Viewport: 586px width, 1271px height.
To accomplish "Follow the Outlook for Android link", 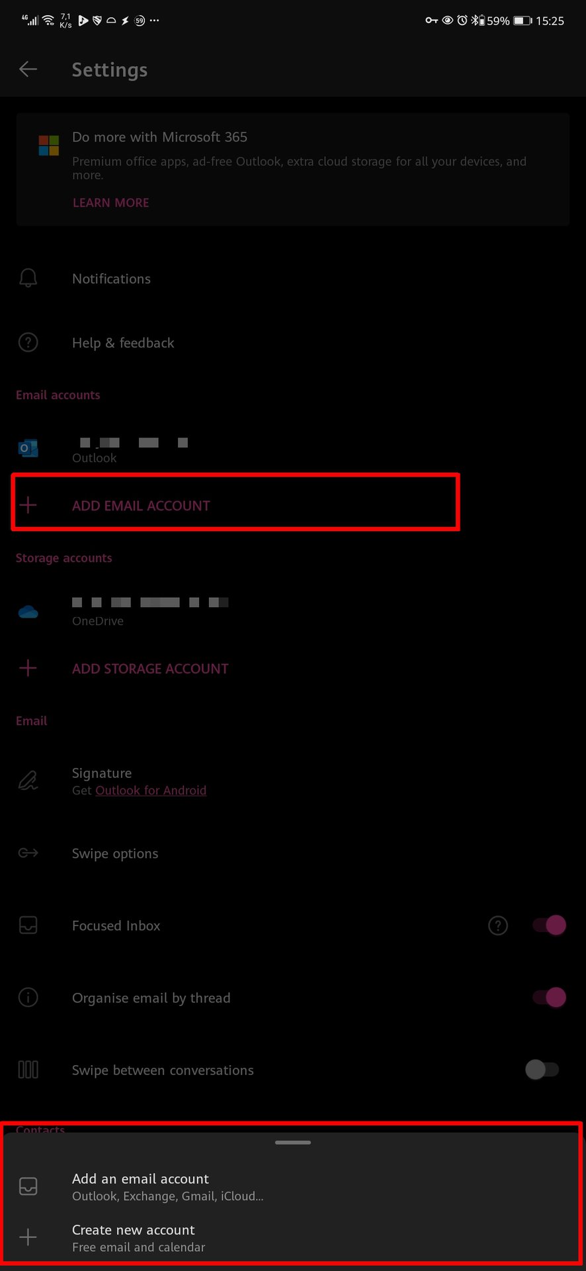I will (x=151, y=790).
